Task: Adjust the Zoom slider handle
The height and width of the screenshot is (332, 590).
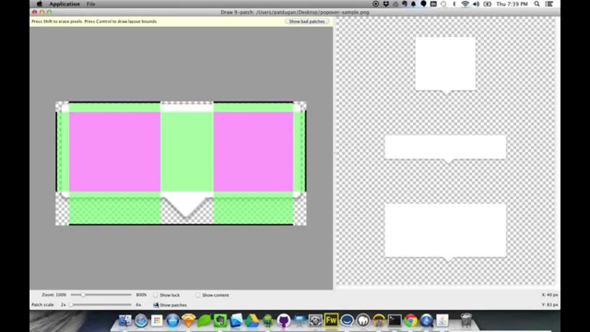Action: (x=83, y=295)
